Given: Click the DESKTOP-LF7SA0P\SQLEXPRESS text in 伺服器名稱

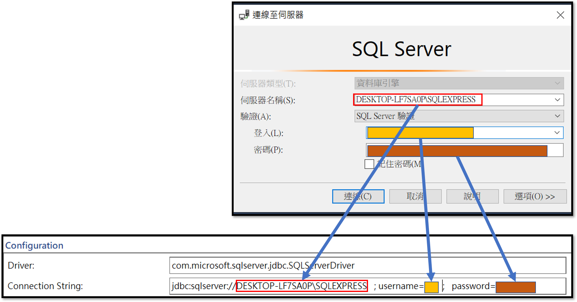Looking at the screenshot, I should (416, 100).
